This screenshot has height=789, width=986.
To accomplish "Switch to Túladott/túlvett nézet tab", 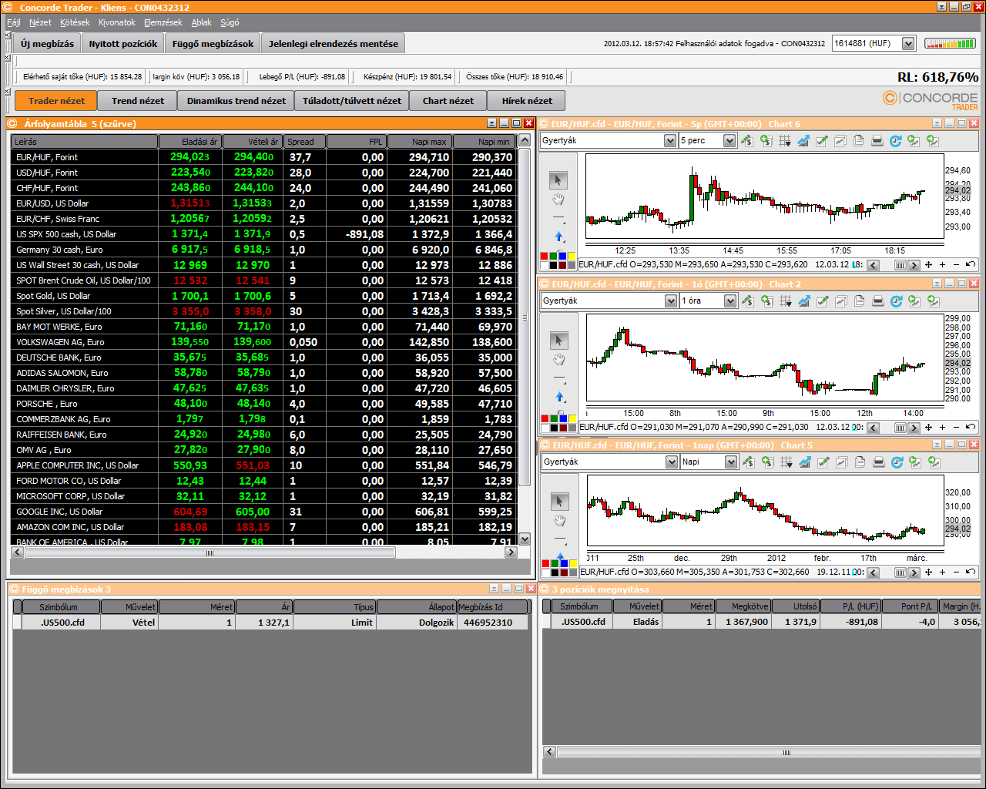I will [351, 101].
